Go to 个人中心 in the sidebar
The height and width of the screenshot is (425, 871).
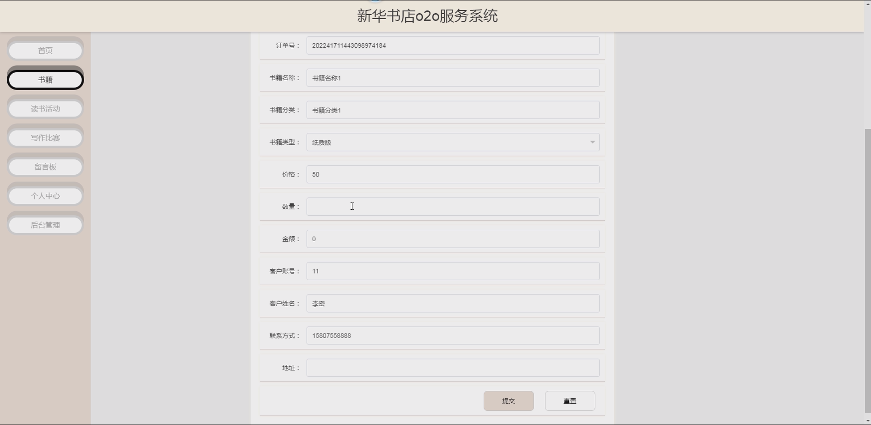coord(45,196)
